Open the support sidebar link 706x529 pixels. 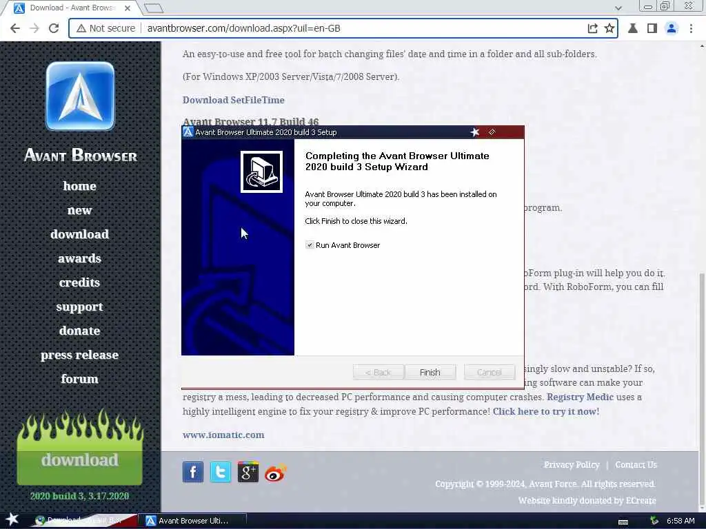tap(80, 307)
